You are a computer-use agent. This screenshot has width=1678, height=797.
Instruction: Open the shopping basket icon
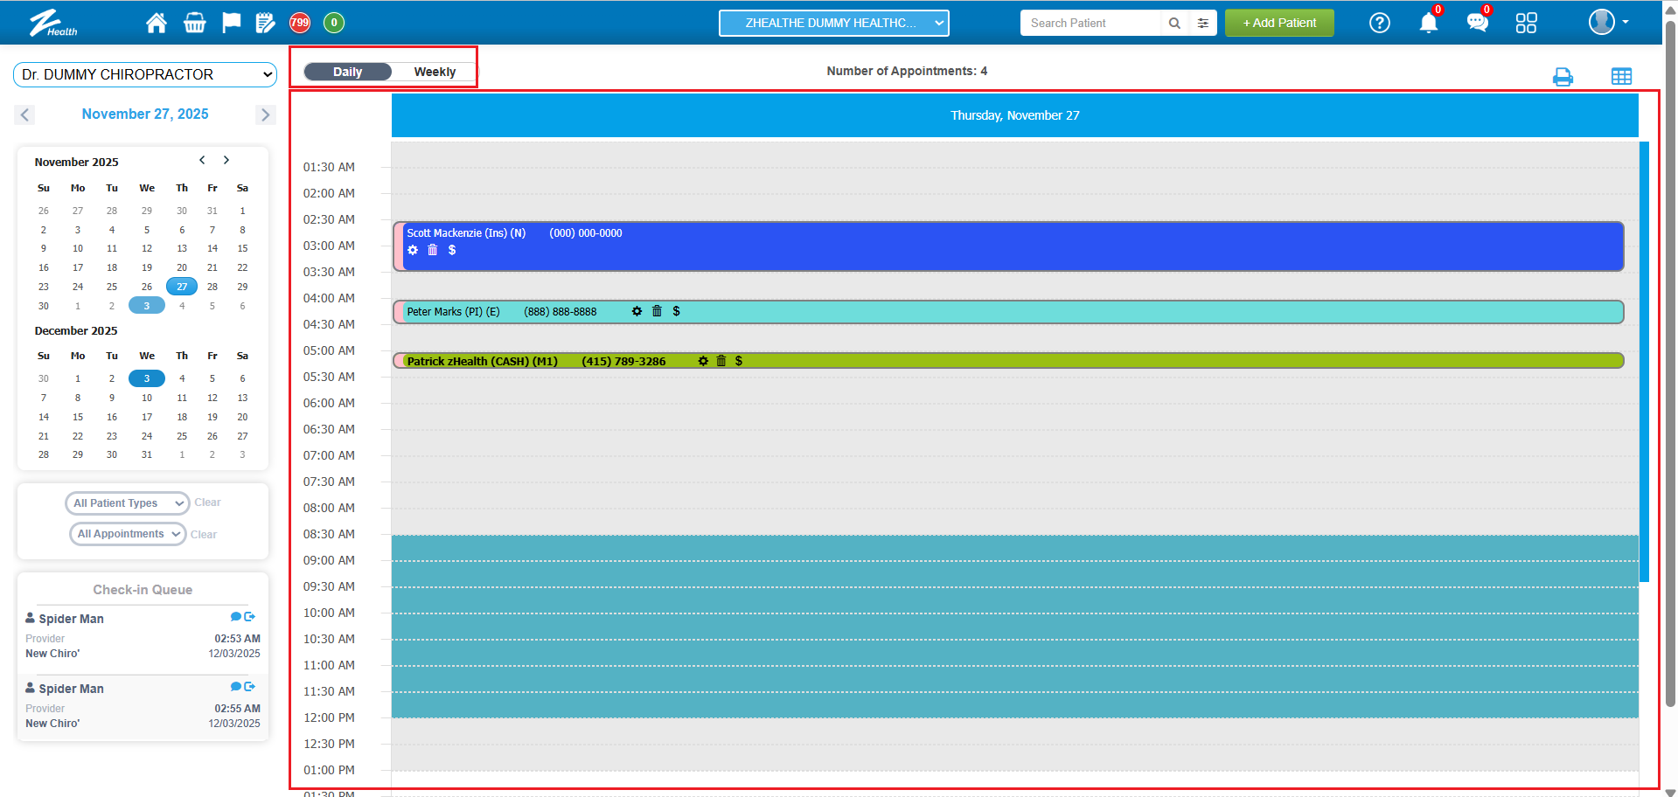194,23
